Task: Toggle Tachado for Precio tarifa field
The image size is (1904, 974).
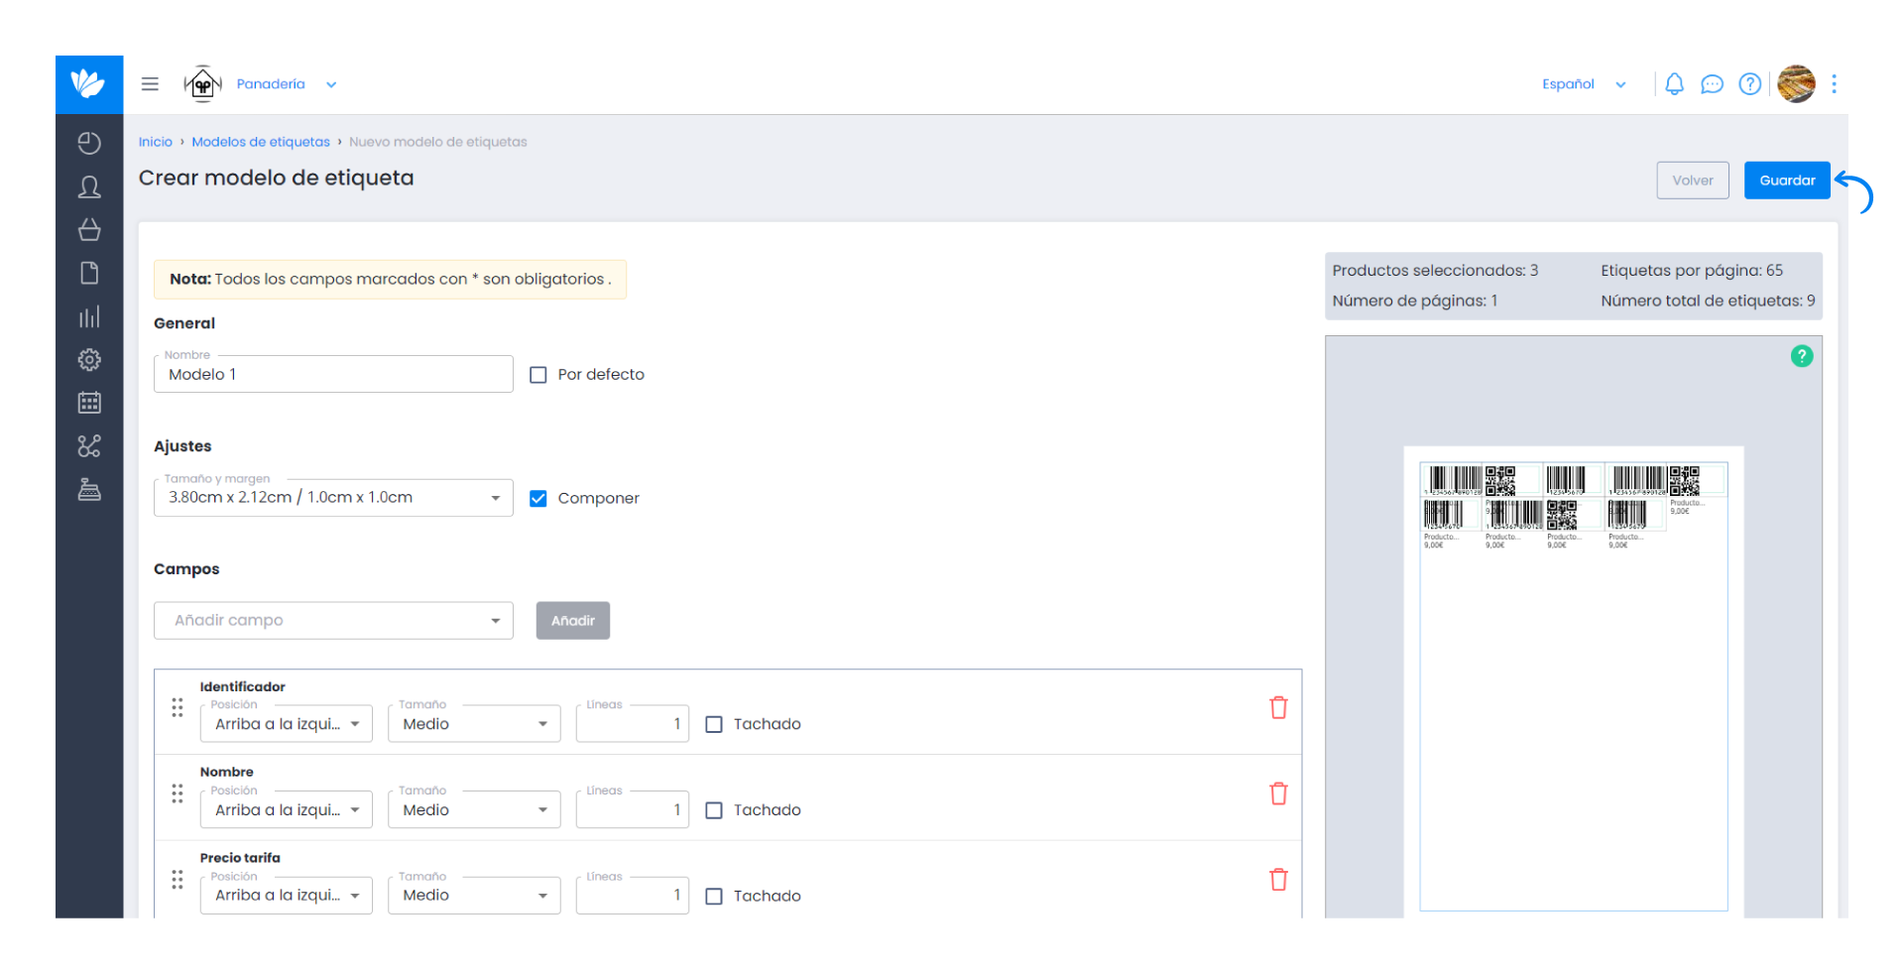Action: (x=714, y=897)
